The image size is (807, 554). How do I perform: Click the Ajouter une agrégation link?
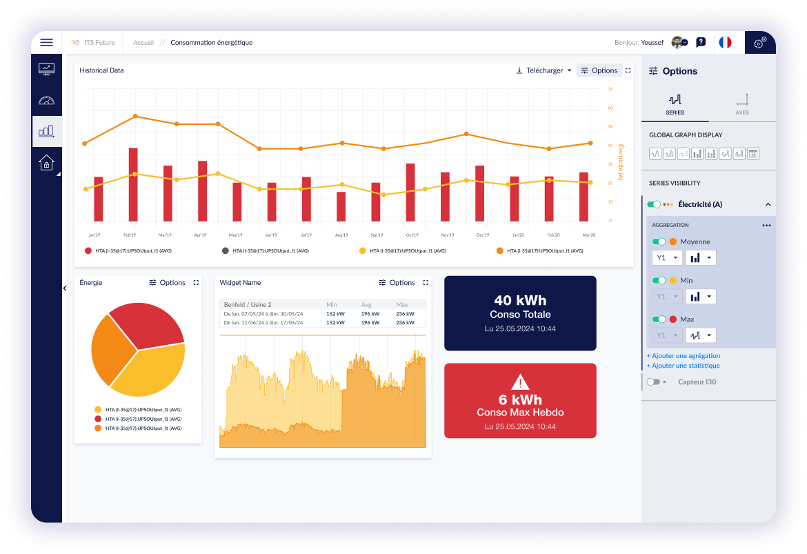point(684,356)
